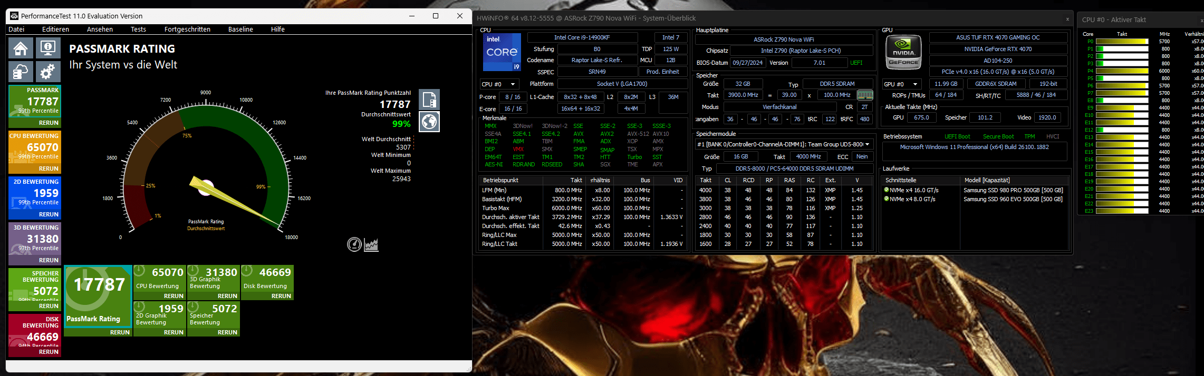Open the system information monitor icon

click(48, 48)
